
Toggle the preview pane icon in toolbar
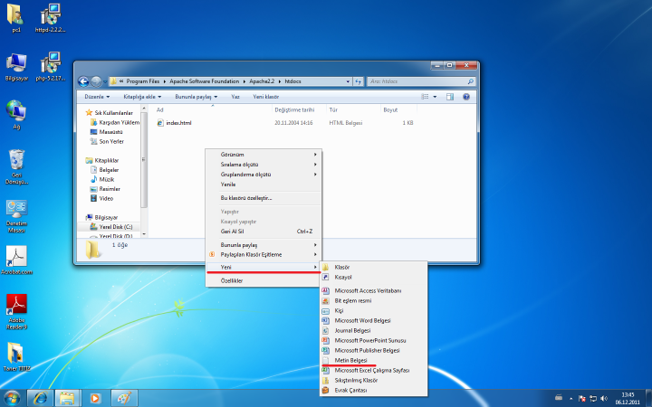452,96
